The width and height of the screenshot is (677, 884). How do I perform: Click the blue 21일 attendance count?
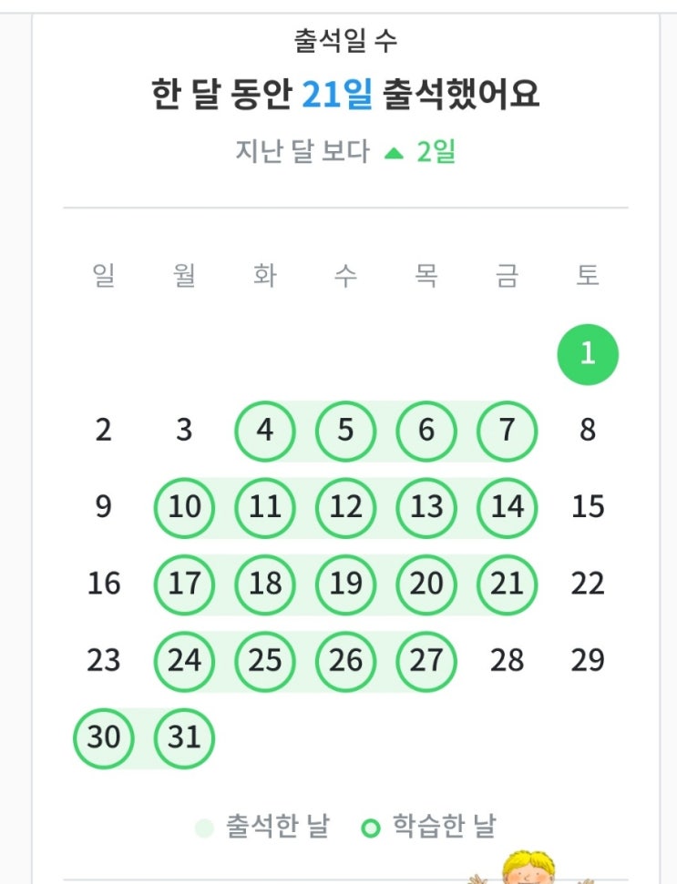point(337,95)
